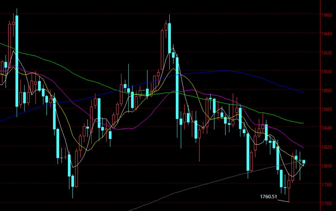The height and width of the screenshot is (211, 336).
Task: Click the 1840 price axis label
Action: 327,128
